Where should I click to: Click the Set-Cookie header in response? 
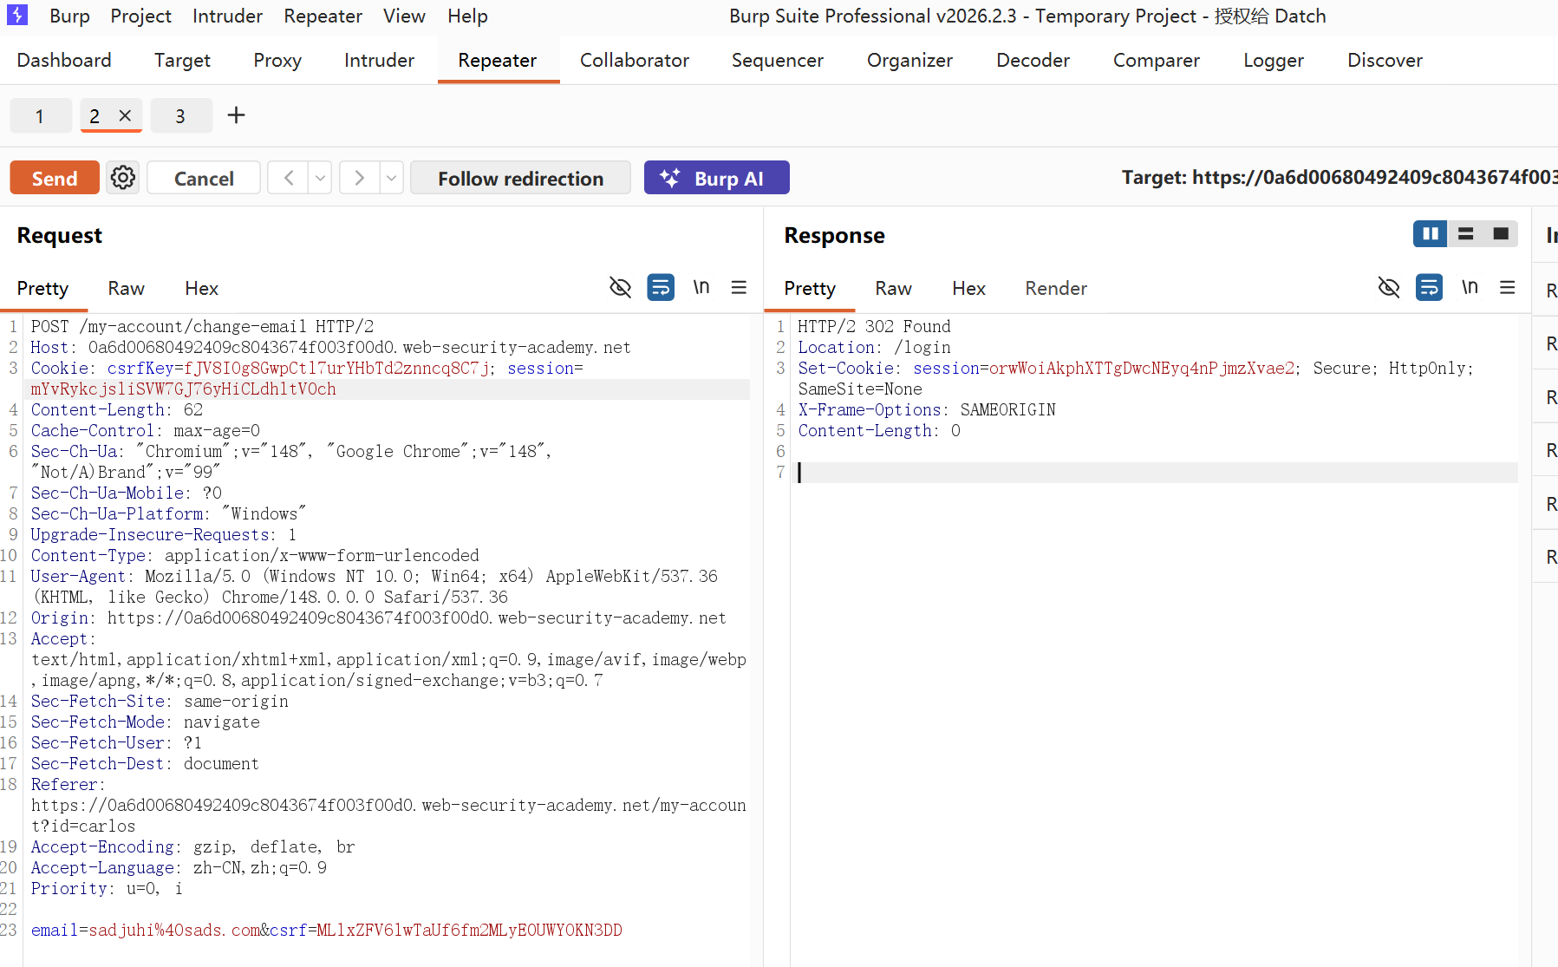[x=1136, y=378]
